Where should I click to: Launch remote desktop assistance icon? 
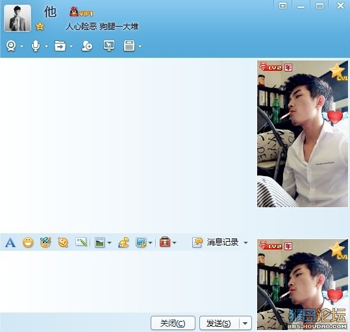coord(109,45)
